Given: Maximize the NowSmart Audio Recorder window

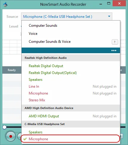Looking at the screenshot, I should click(x=109, y=4).
